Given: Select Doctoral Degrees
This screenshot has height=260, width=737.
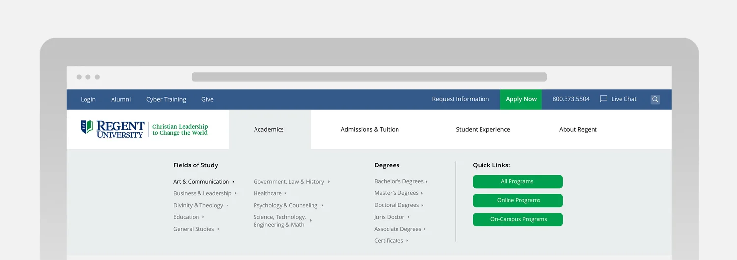Looking at the screenshot, I should pos(398,205).
